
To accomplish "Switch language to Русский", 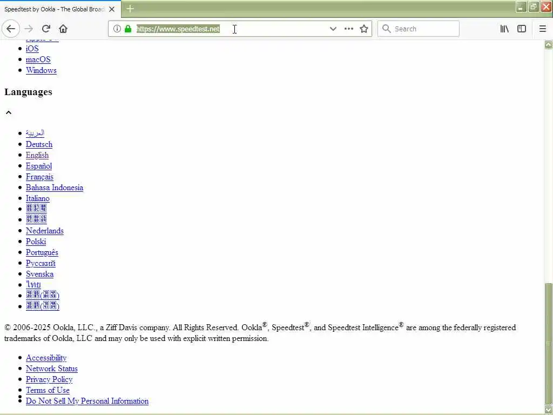I will pyautogui.click(x=41, y=263).
